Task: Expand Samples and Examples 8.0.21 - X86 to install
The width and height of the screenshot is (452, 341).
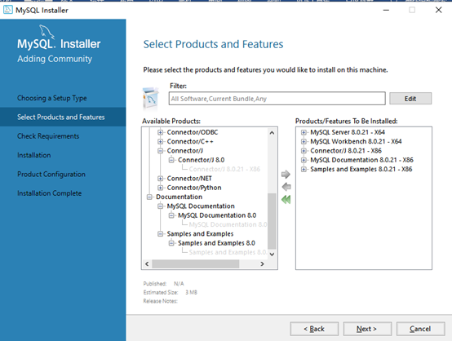Action: [x=304, y=169]
